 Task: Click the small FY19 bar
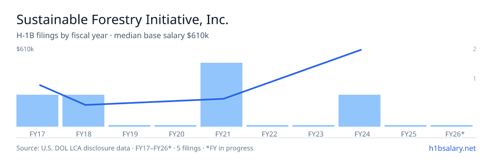point(129,126)
